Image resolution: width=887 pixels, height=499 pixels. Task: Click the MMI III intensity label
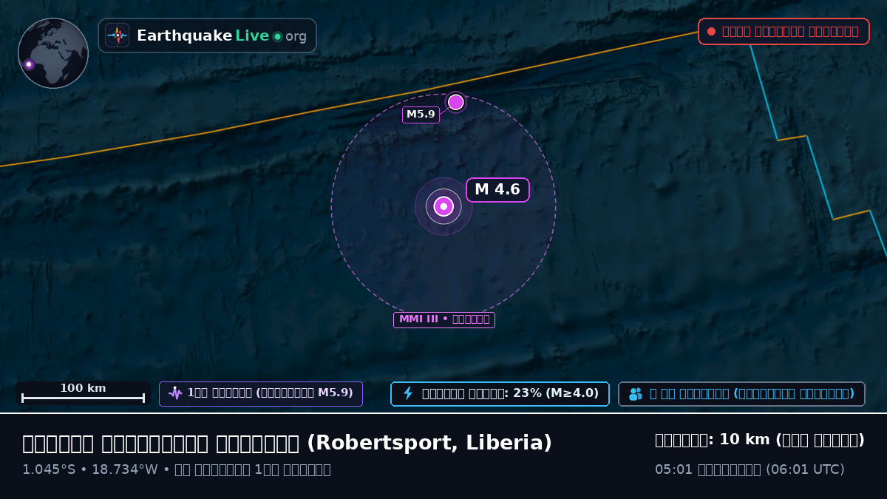444,320
